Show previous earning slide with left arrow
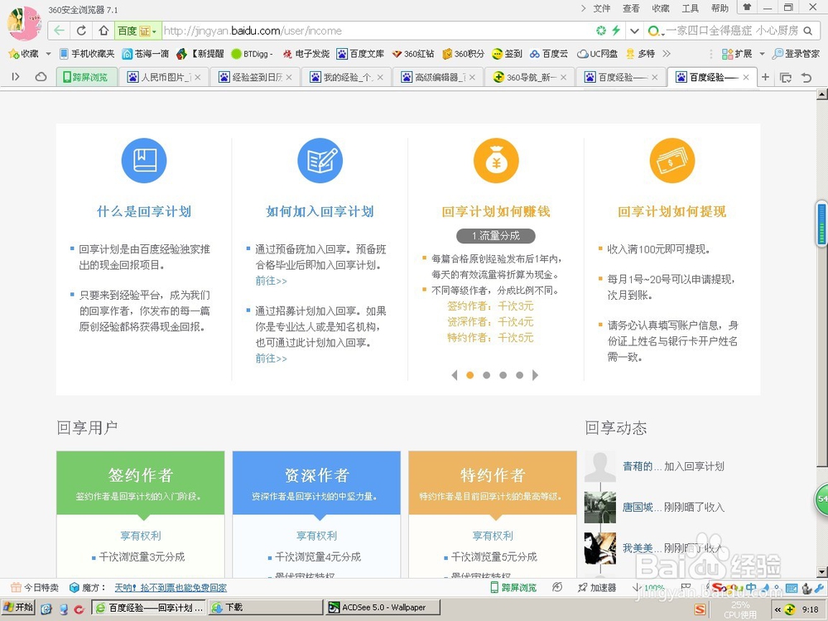828x621 pixels. [454, 375]
